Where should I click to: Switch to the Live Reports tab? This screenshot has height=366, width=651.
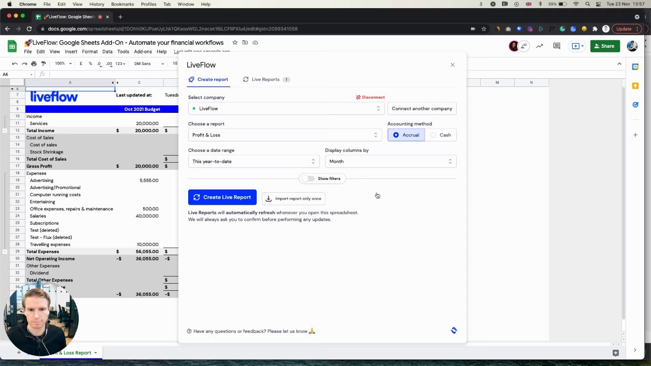(266, 79)
